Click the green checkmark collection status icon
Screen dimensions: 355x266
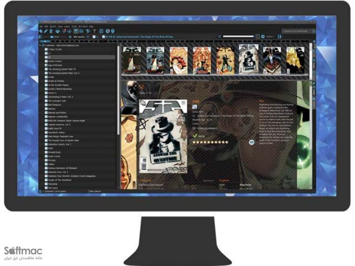[195, 136]
